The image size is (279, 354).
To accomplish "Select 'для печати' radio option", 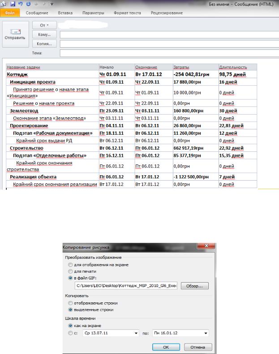I will tap(70, 271).
